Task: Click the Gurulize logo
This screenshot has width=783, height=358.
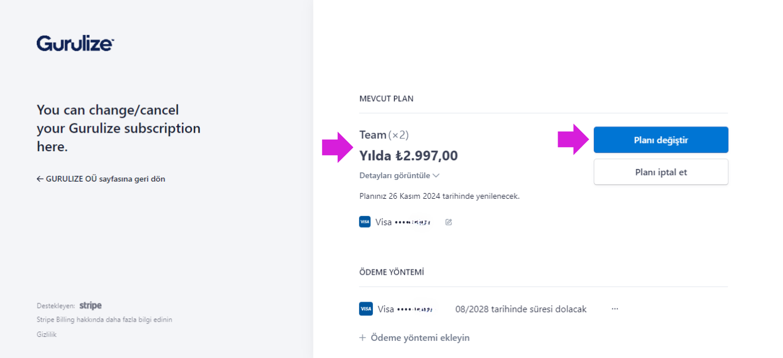Action: tap(75, 43)
